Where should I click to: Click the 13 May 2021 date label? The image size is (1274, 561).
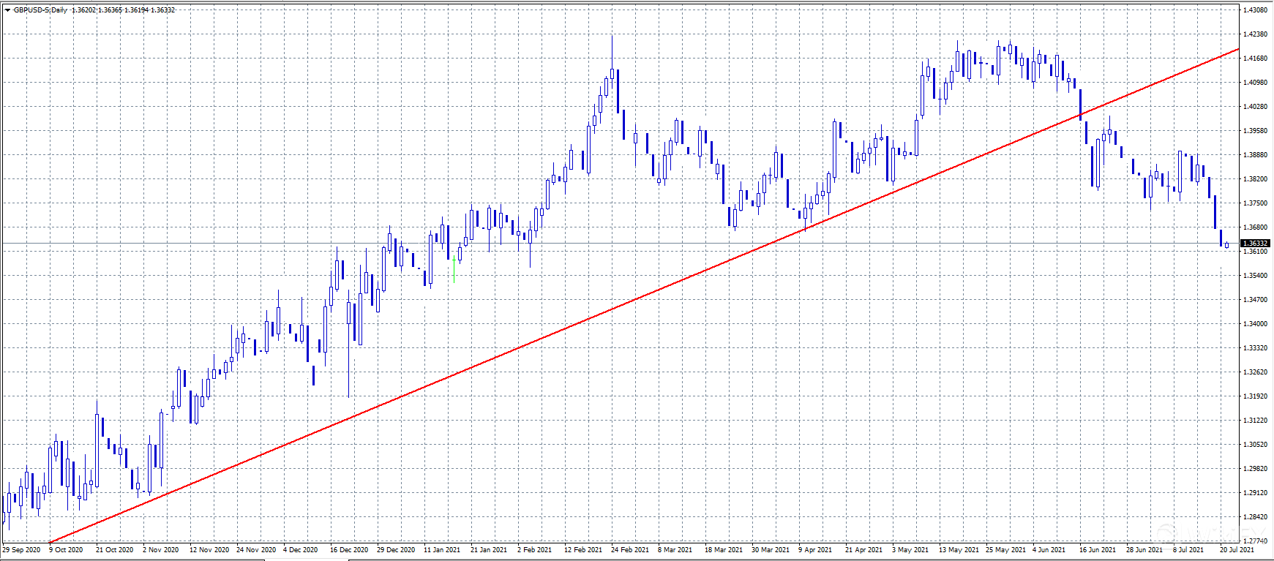(958, 549)
